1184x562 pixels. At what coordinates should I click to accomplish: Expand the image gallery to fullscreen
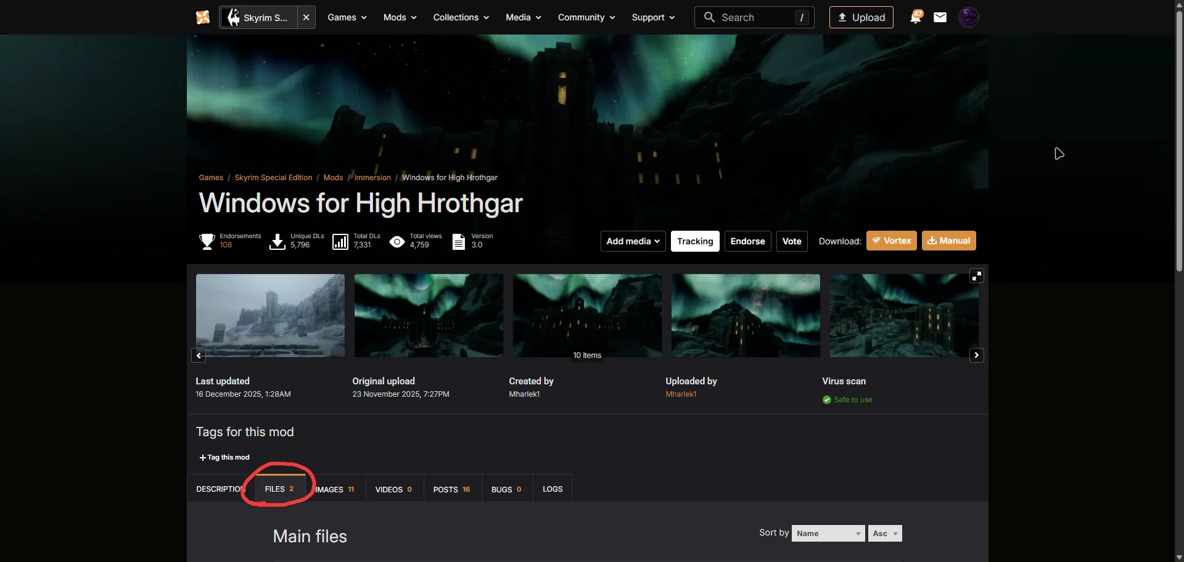[x=976, y=276]
